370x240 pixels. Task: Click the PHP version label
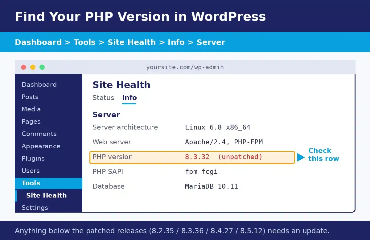point(113,157)
